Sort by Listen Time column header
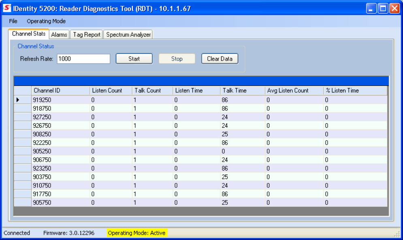 (196, 91)
